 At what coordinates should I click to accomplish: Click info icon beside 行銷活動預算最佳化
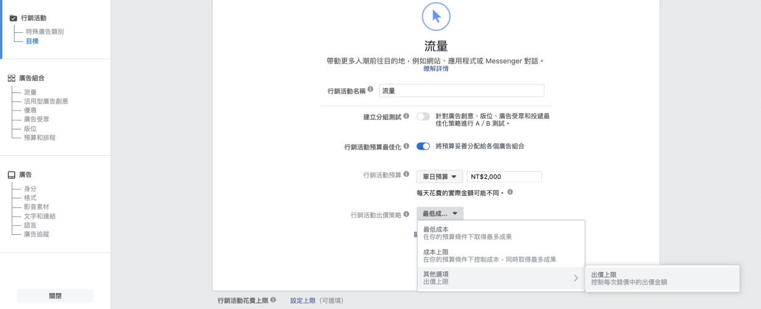(406, 147)
